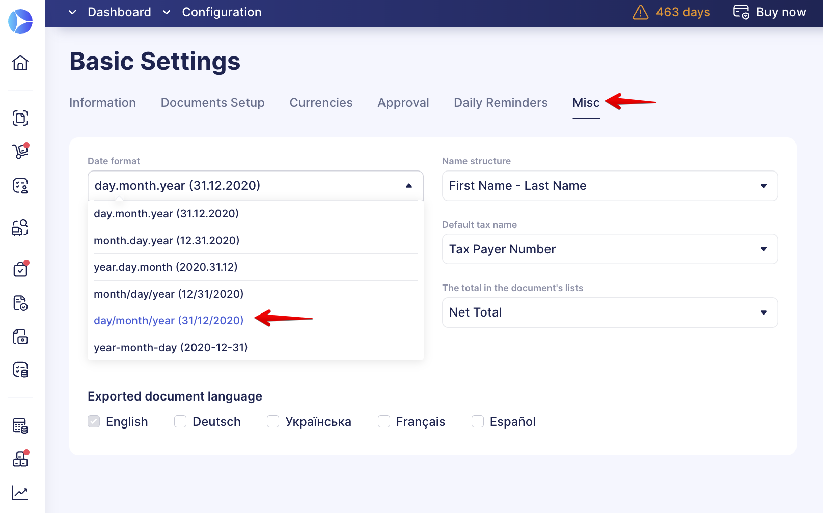Open the boxes icon with red dot
The image size is (823, 513).
click(20, 459)
